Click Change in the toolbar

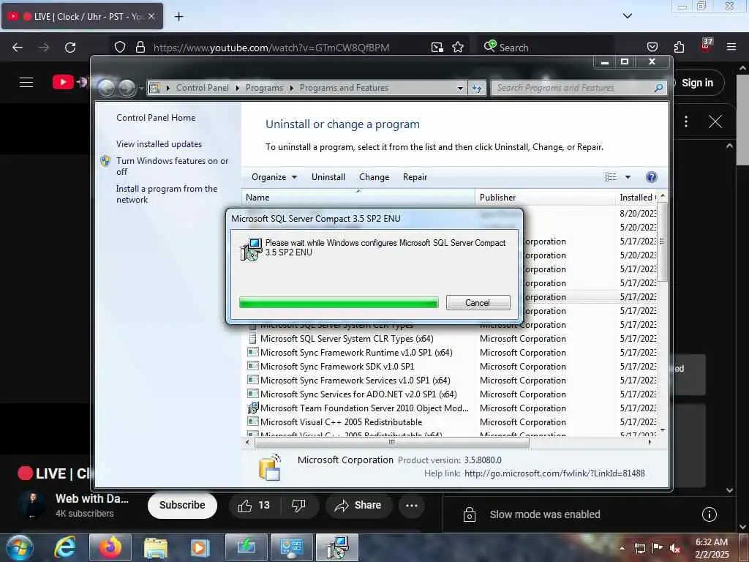pyautogui.click(x=374, y=177)
